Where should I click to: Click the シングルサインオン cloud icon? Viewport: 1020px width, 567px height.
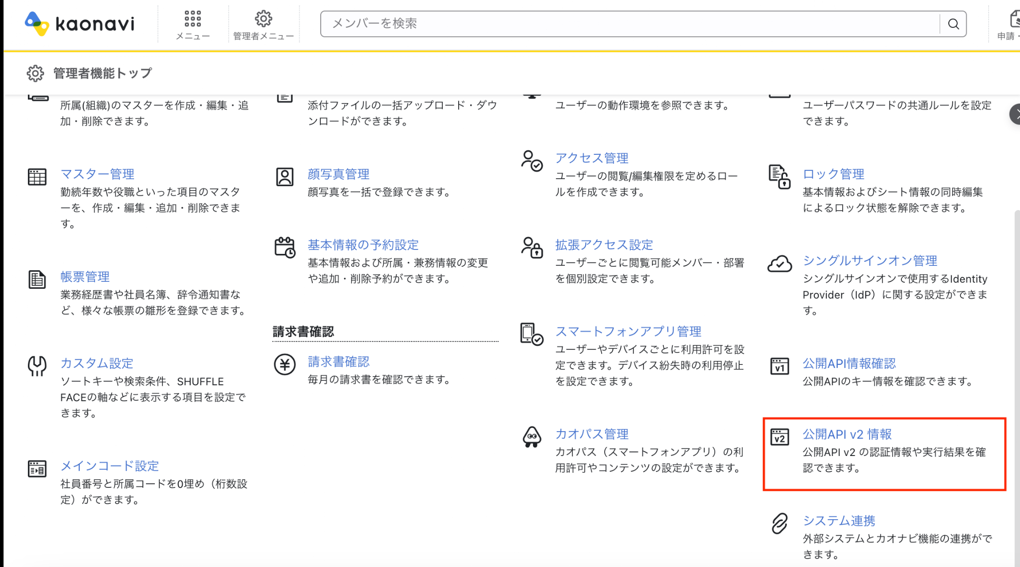(779, 264)
